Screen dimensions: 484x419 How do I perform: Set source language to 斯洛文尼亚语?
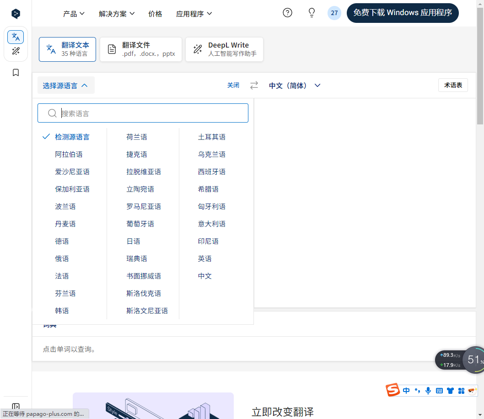point(147,311)
